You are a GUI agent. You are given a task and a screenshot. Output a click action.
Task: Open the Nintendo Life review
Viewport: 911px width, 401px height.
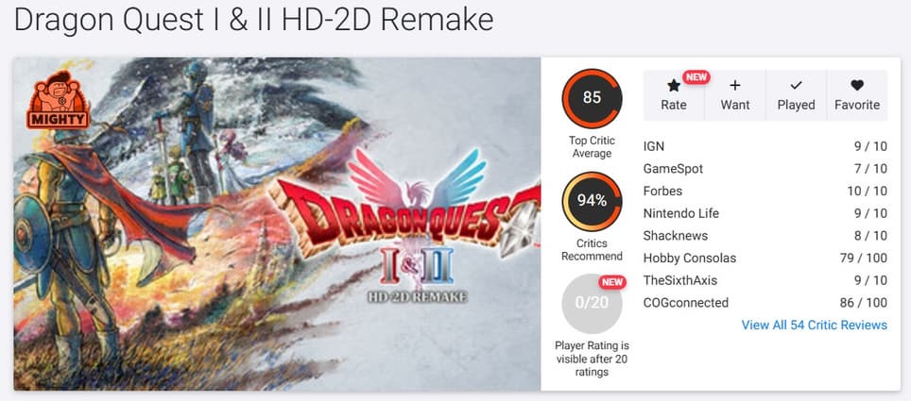pos(765,213)
